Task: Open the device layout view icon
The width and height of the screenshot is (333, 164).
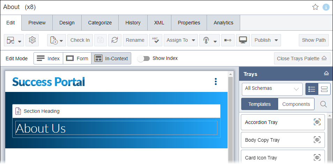Action: pyautogui.click(x=10, y=40)
